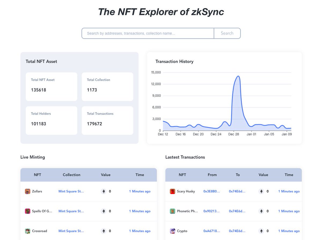Click the Spells Of G... NFT avatar
This screenshot has height=240, width=322.
28,211
